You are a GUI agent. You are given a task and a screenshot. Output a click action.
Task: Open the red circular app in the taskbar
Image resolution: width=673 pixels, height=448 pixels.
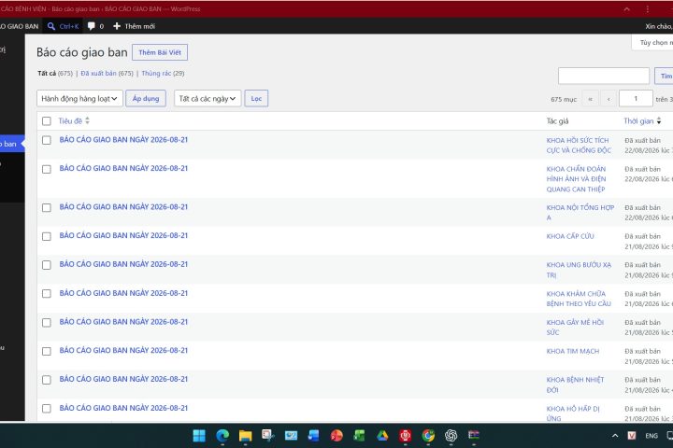[x=405, y=436]
